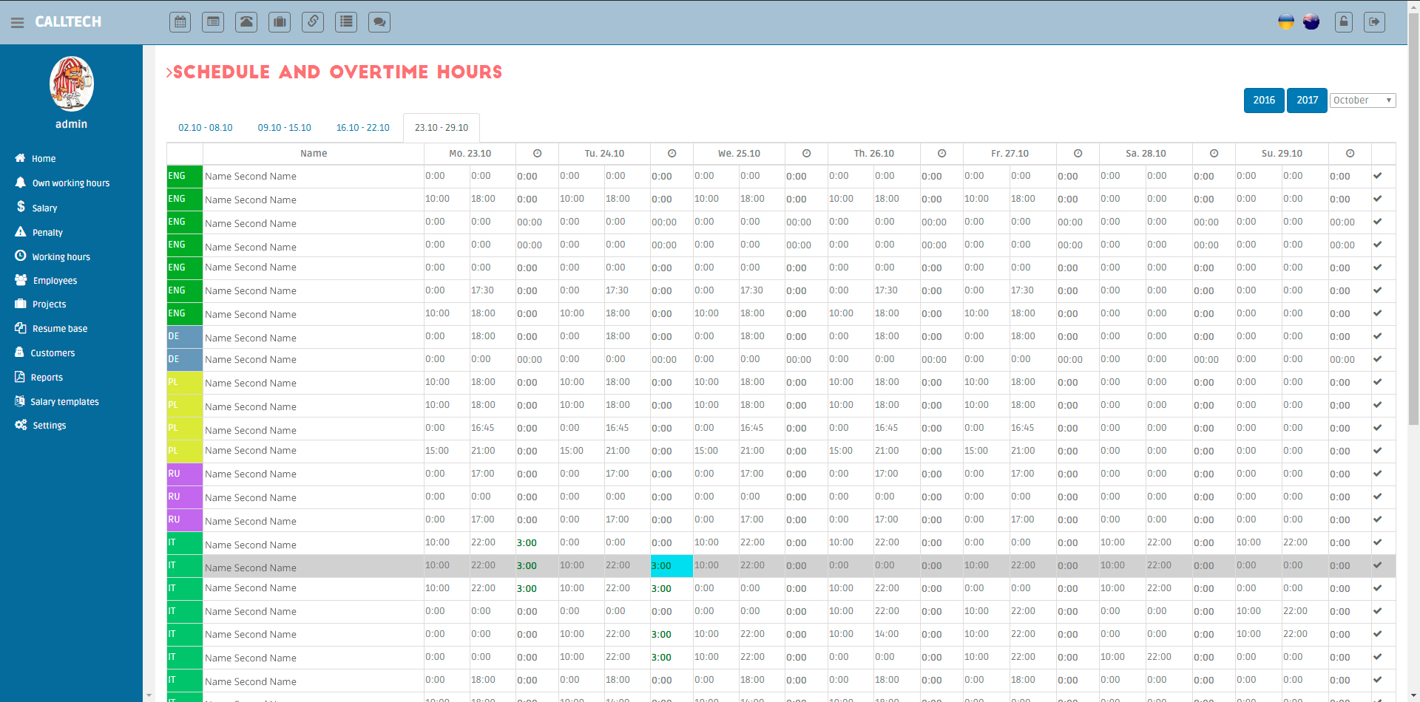
Task: Click the checkmark on the highlighted IT row
Action: pyautogui.click(x=1377, y=565)
